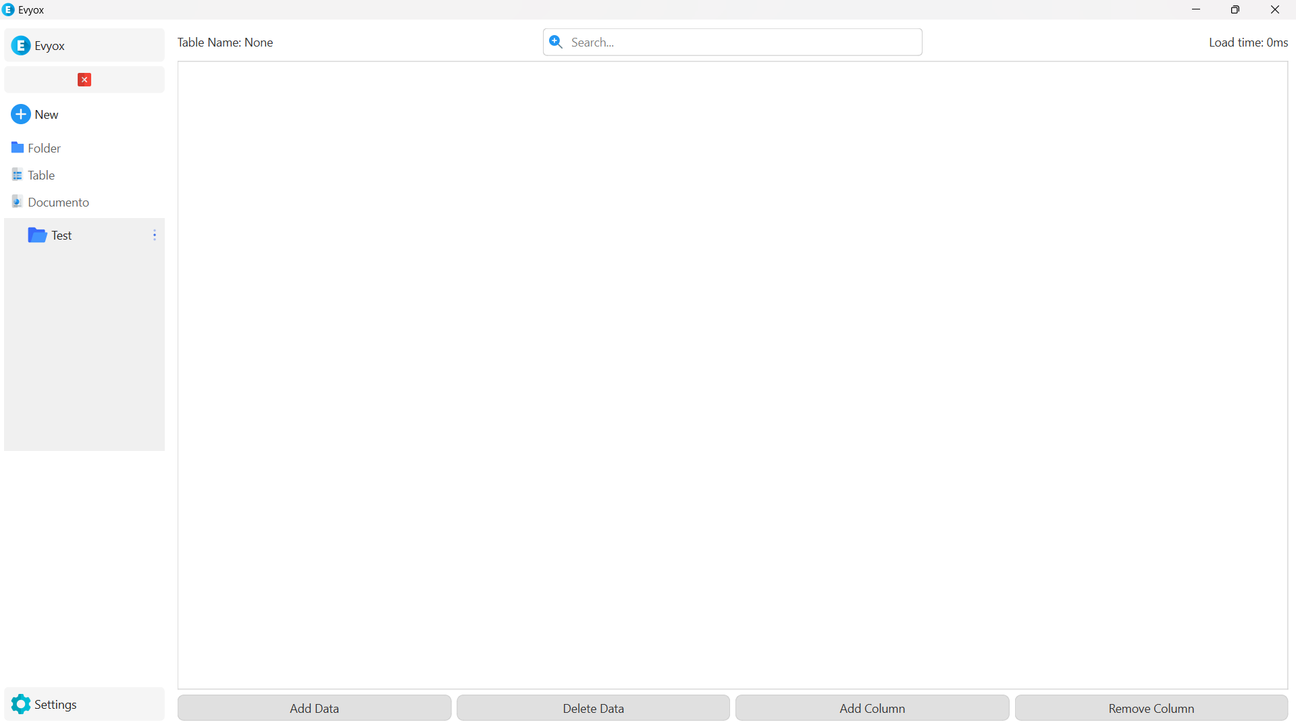Click the Add Column button
Viewport: 1296px width, 727px height.
click(873, 708)
